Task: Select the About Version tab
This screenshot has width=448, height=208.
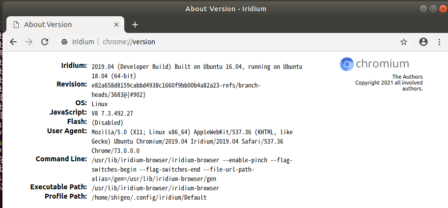Action: pos(65,25)
